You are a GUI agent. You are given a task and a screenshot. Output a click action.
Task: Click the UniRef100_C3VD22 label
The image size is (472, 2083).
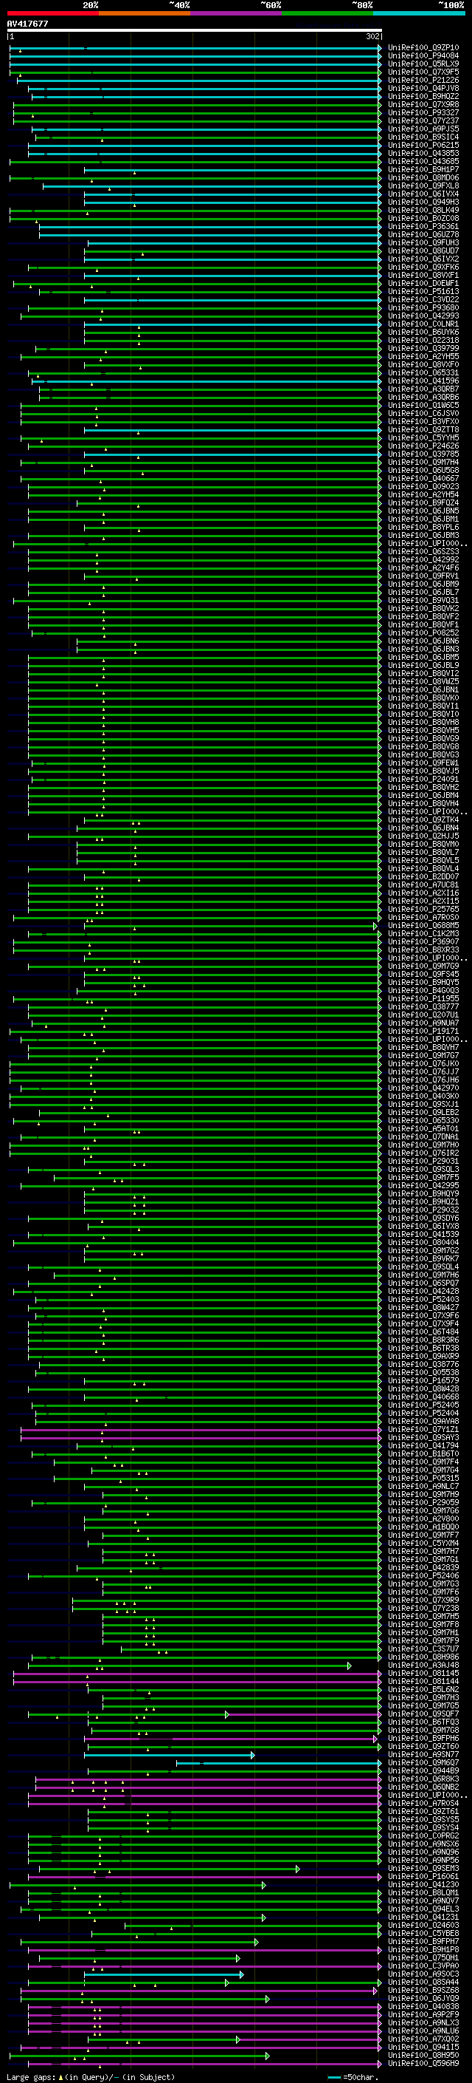(x=423, y=300)
